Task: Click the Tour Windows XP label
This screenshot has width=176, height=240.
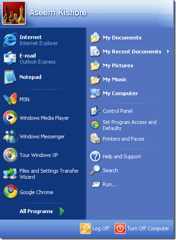Action: tap(39, 155)
